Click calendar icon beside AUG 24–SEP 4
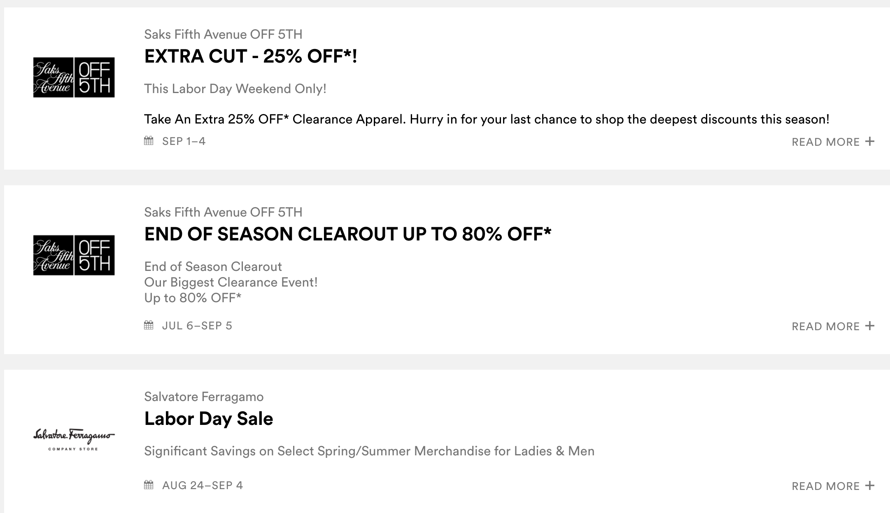 (x=149, y=485)
